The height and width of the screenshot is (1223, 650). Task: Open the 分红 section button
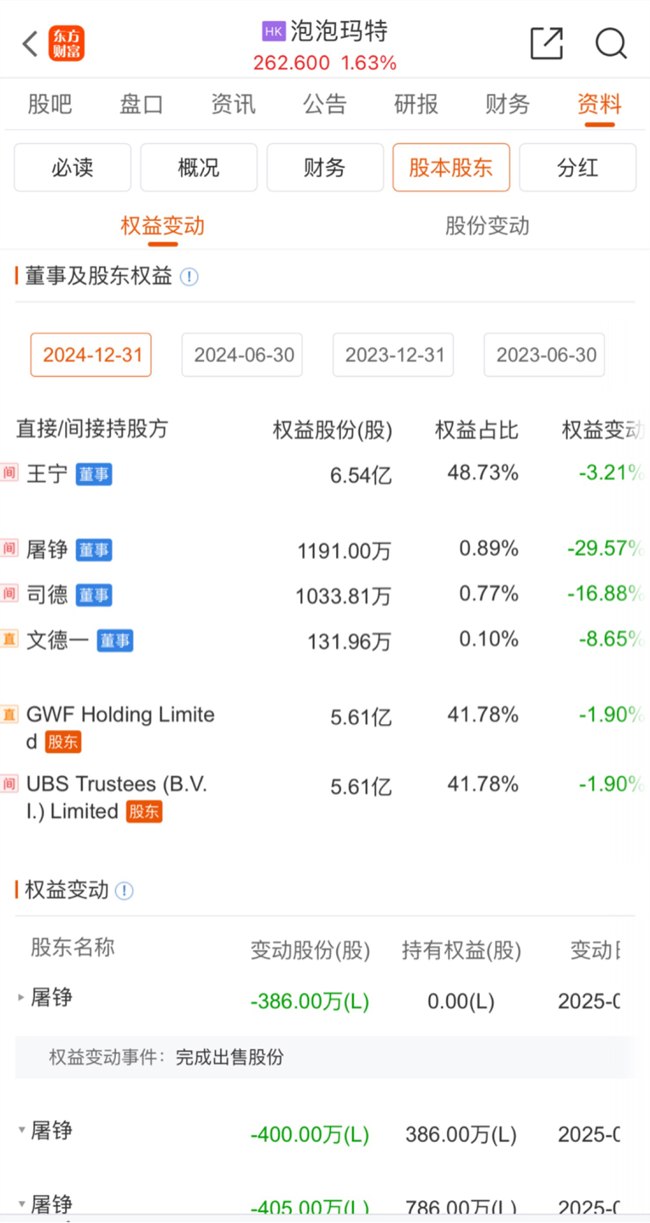pos(577,168)
